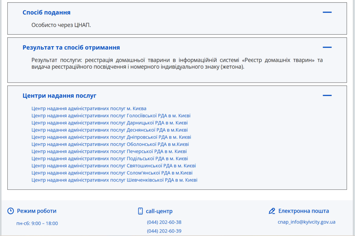Image resolution: width=355 pixels, height=236 pixels.
Task: Open the Святошинської РДА center link
Action: point(114,166)
